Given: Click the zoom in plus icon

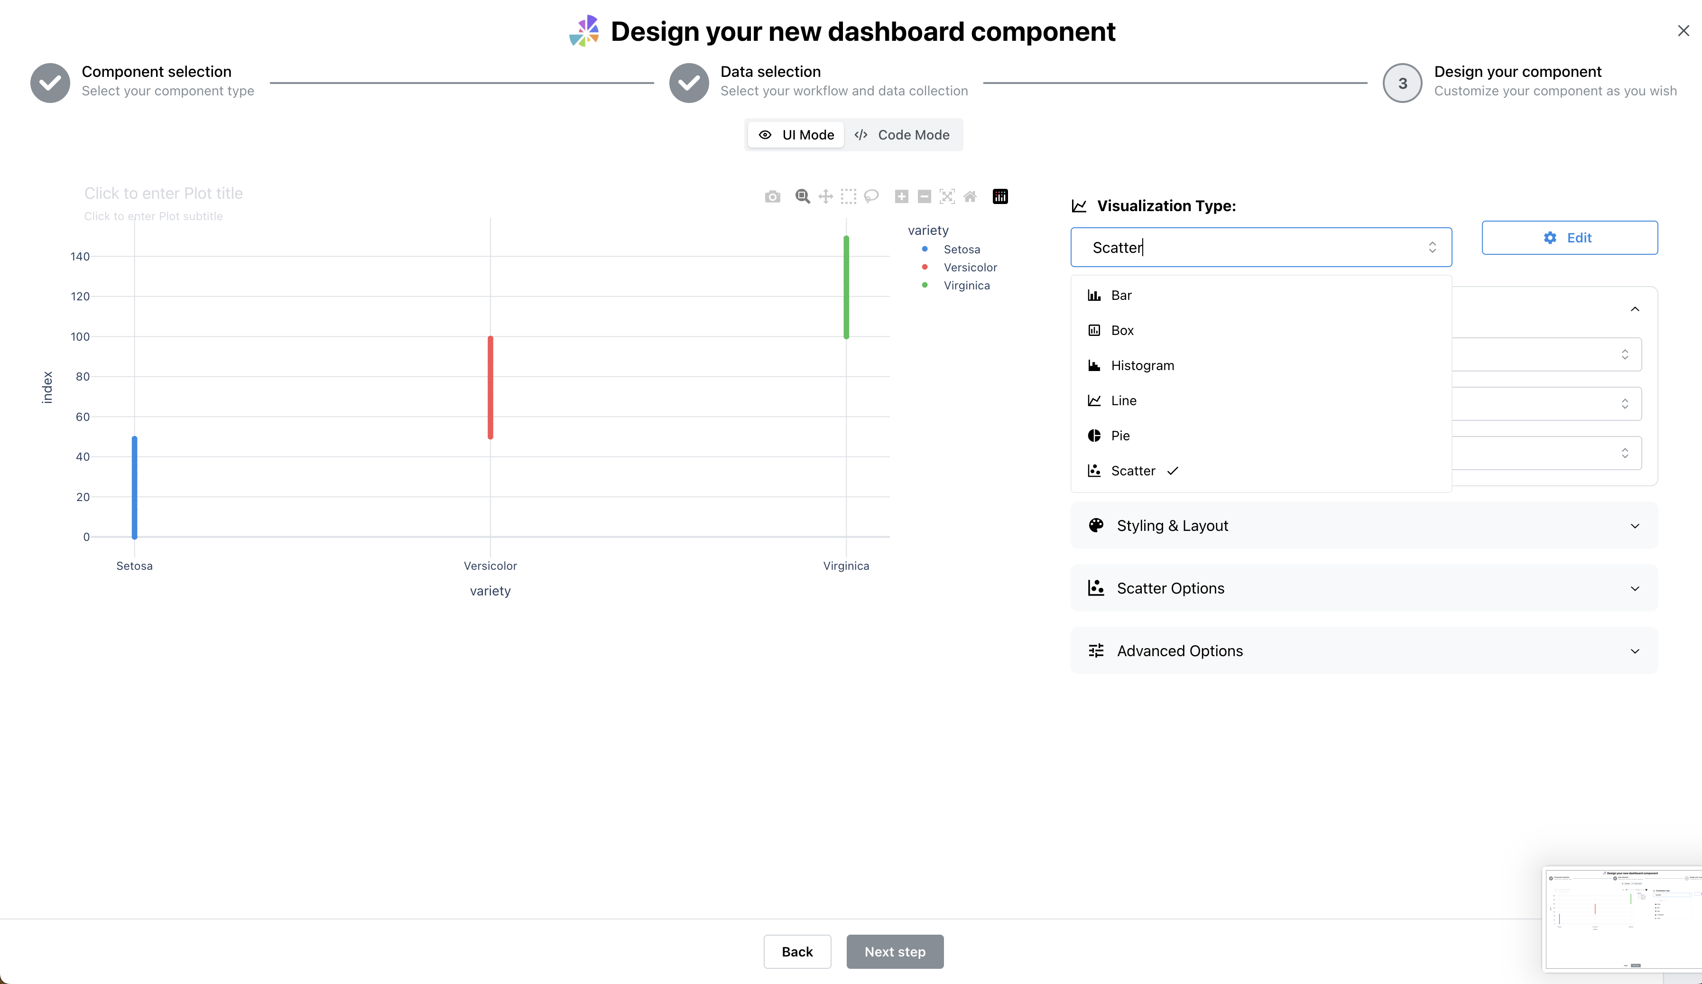Looking at the screenshot, I should [x=902, y=196].
